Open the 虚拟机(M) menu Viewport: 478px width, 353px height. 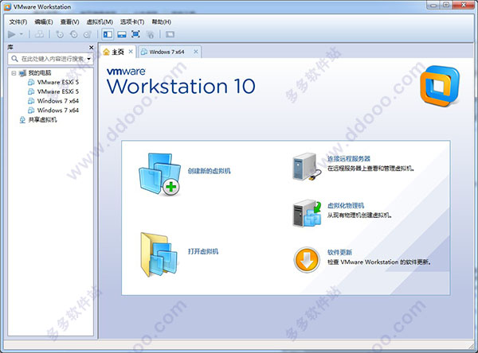coord(98,21)
